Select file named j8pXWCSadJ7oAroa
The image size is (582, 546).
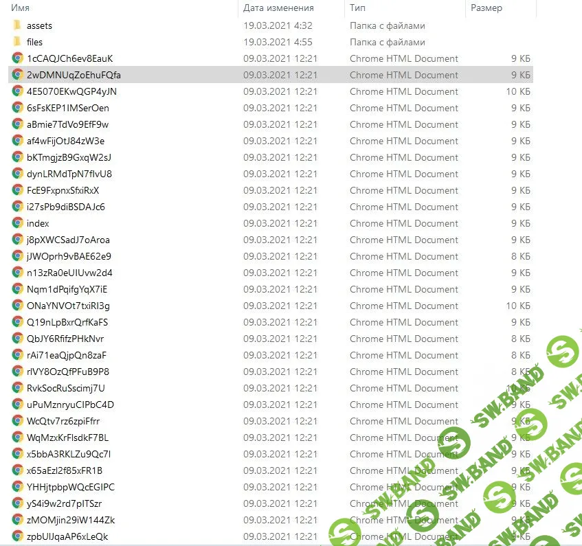68,240
